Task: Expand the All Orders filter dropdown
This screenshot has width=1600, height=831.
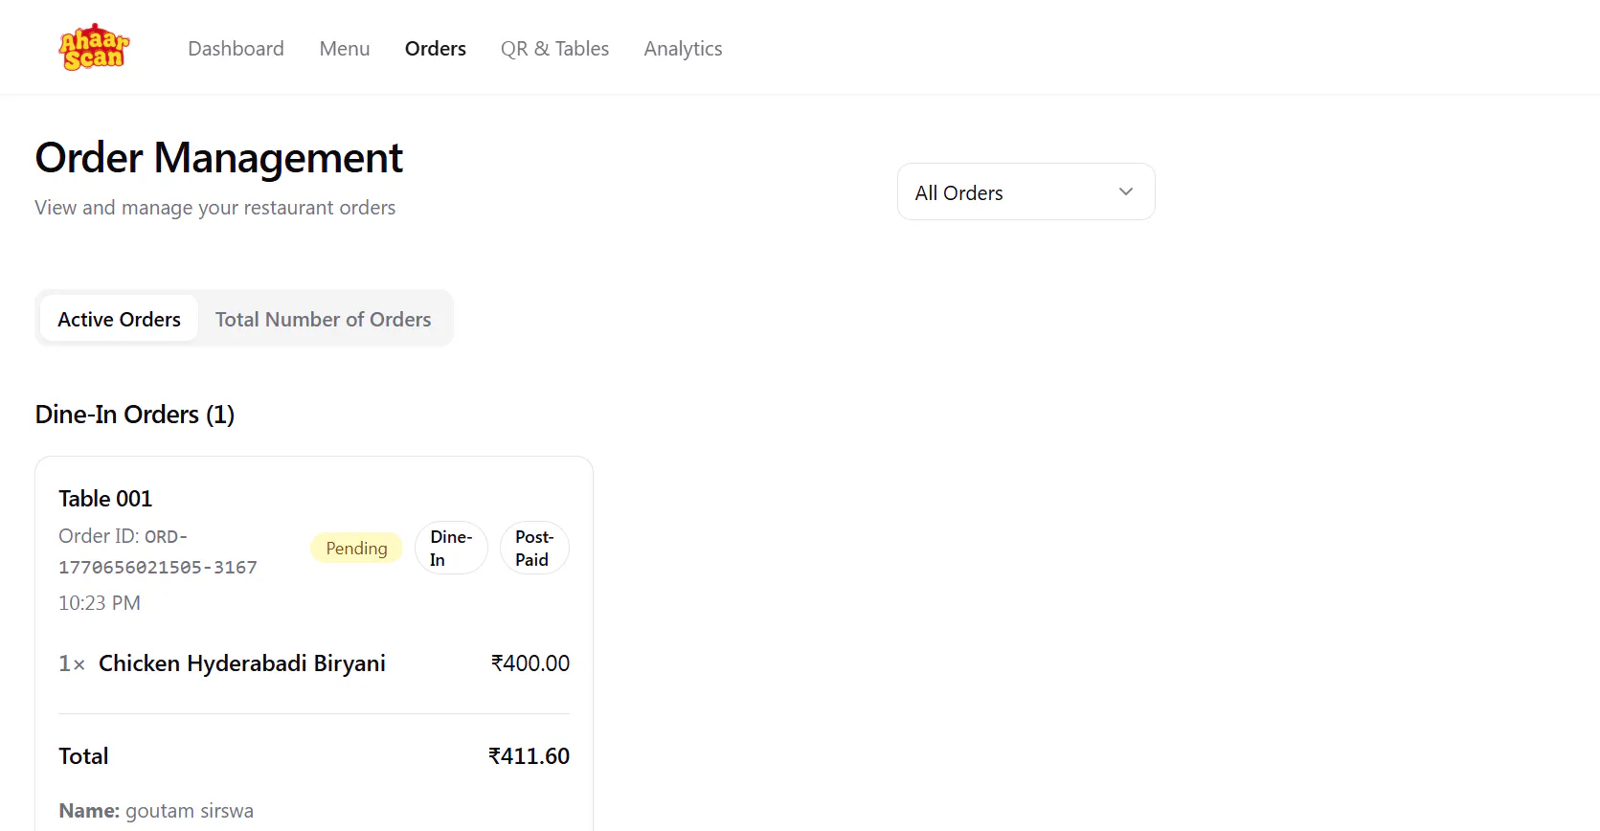Action: click(x=1025, y=191)
